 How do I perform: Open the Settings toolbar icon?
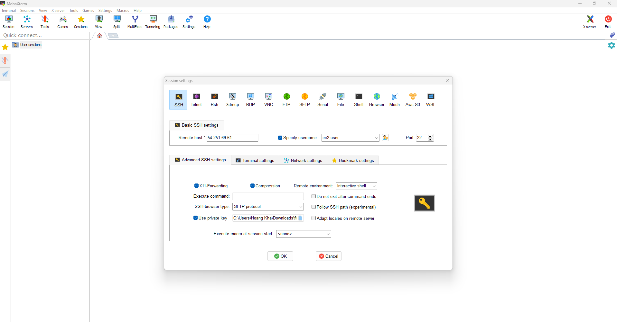[189, 22]
